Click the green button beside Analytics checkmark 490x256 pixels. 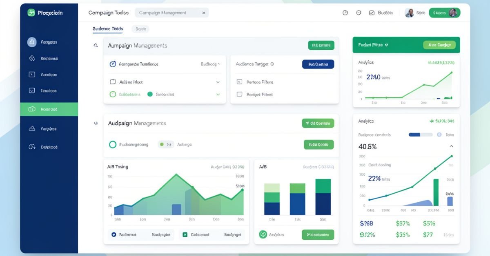click(x=318, y=234)
